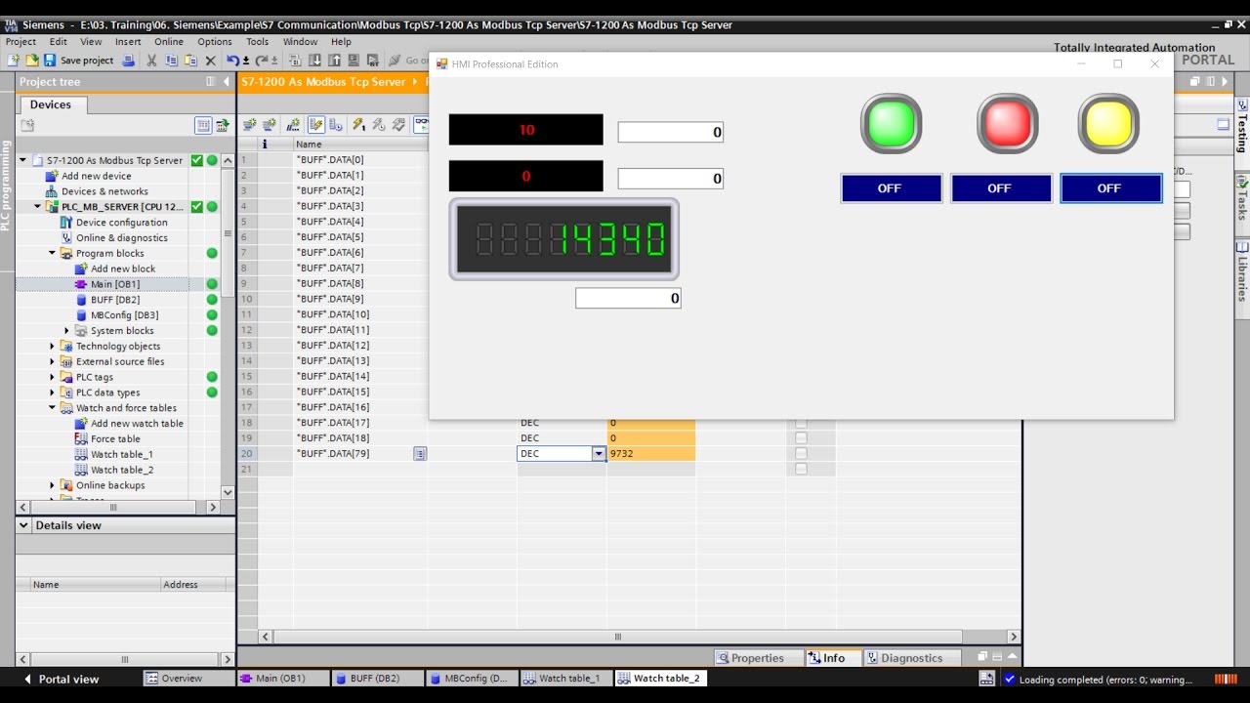Expand the Details view panel
Screen dimensions: 1250x703
pos(24,525)
